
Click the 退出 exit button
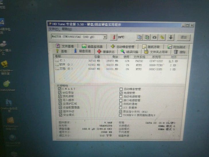click(183, 37)
